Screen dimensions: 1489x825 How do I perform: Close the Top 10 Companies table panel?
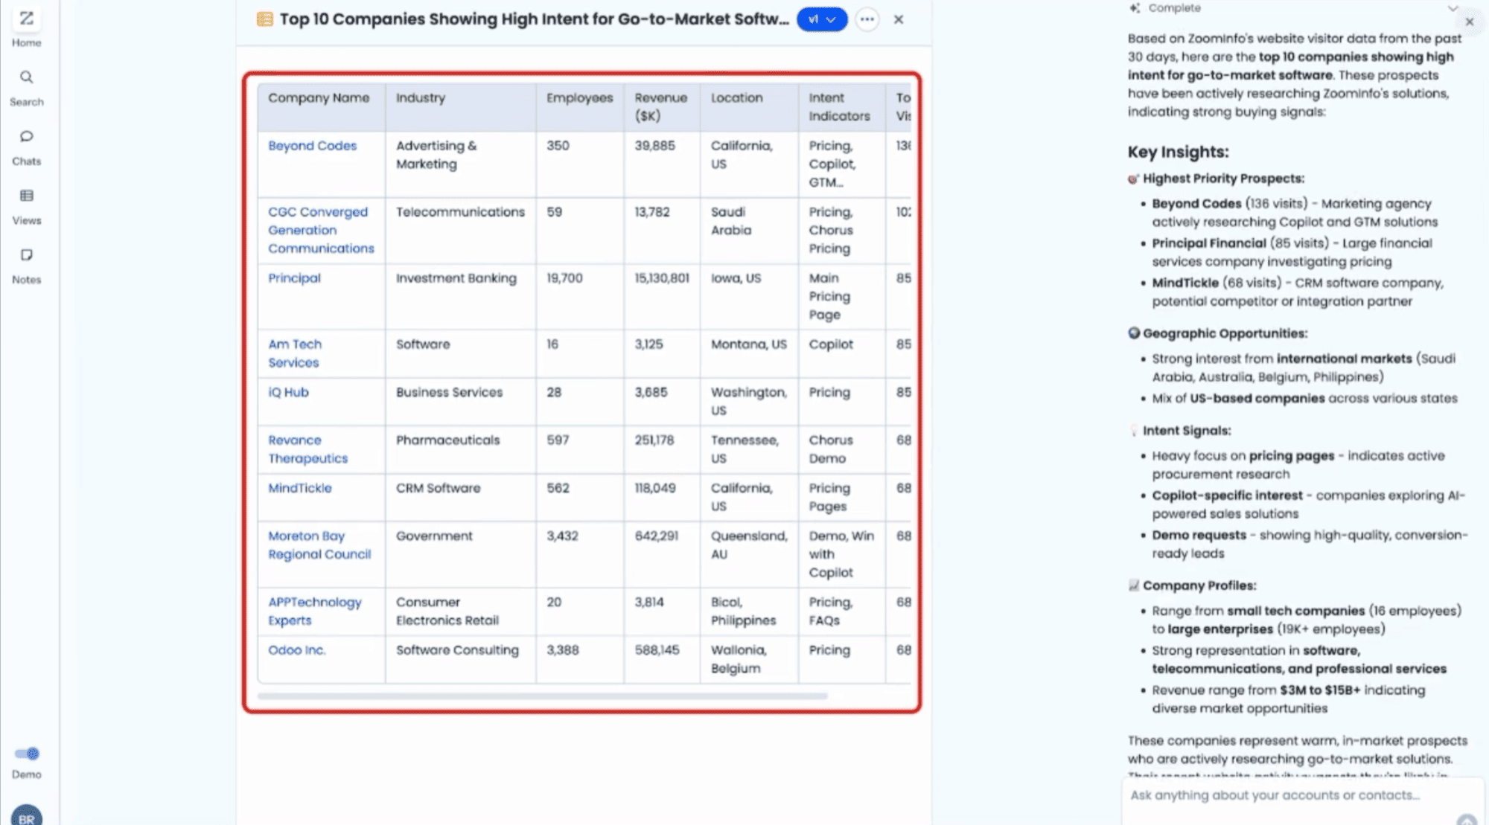coord(899,19)
